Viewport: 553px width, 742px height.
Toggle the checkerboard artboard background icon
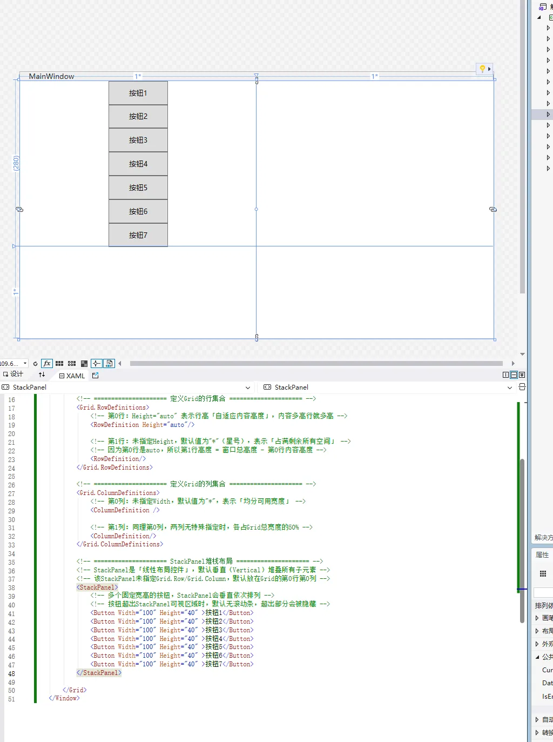[84, 364]
